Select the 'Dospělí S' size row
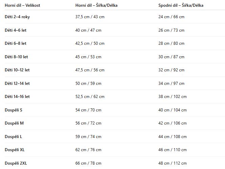Screen dimensions: 225x169 pos(14,110)
